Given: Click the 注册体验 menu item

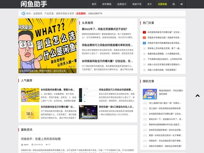Looking at the screenshot, I should (162, 4).
